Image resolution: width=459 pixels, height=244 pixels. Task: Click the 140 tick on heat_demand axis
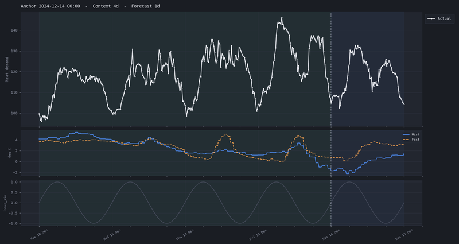coord(15,30)
